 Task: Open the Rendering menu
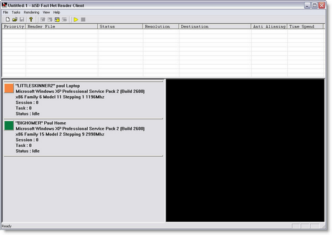point(31,12)
